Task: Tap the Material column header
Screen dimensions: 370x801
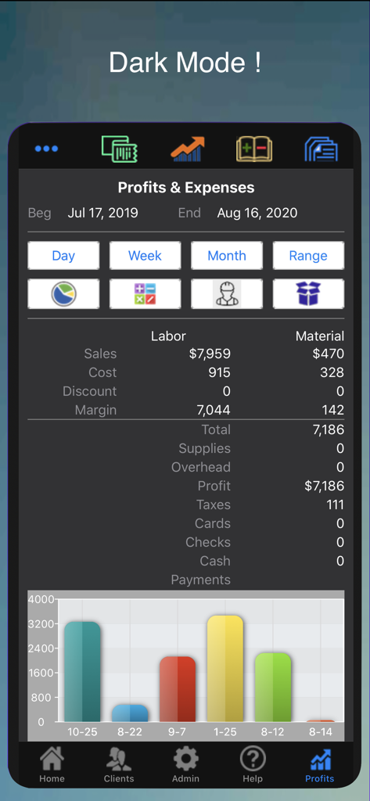Action: coord(320,336)
